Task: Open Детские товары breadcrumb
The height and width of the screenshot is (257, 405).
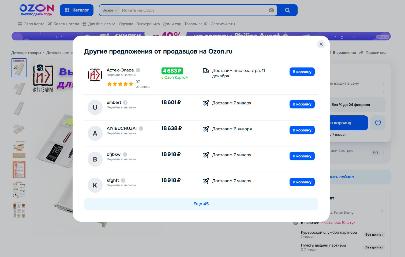Action: pyautogui.click(x=26, y=53)
